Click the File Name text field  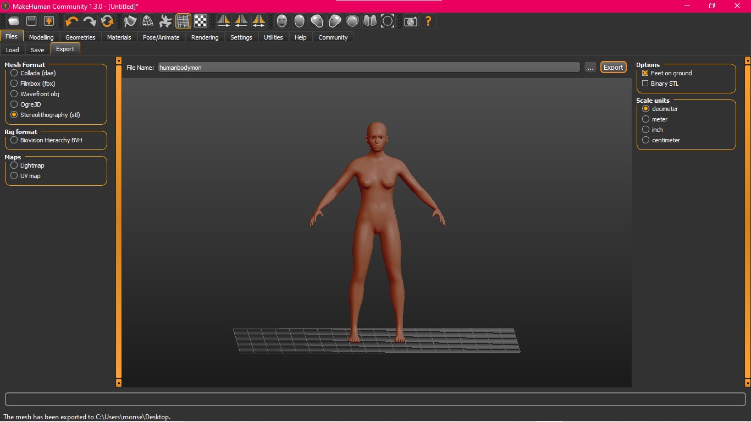[368, 68]
